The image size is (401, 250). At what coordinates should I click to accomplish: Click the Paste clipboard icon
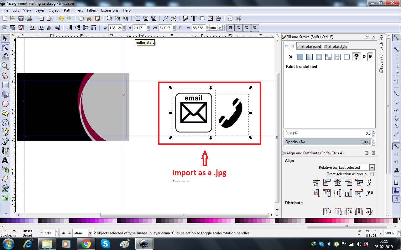click(x=97, y=18)
